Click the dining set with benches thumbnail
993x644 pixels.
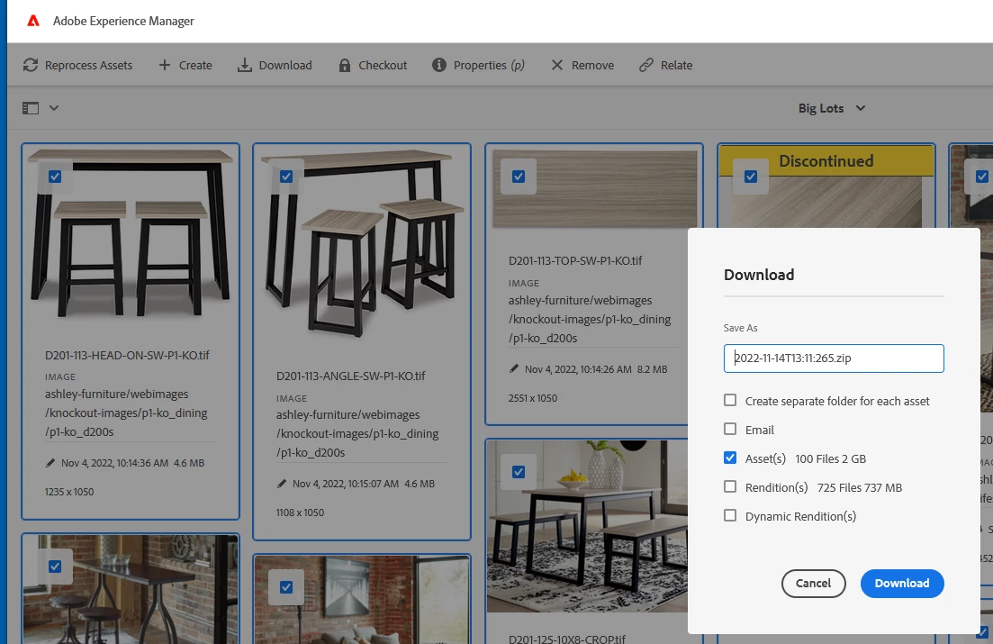588,526
